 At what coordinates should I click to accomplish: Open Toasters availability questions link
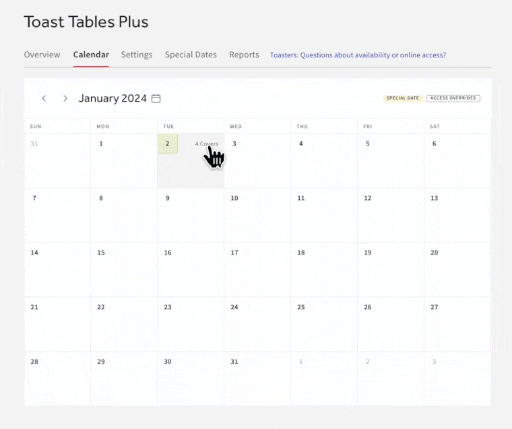358,55
